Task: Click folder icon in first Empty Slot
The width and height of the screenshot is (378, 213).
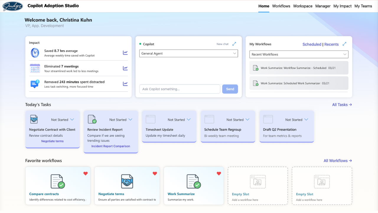Action: coord(258,182)
